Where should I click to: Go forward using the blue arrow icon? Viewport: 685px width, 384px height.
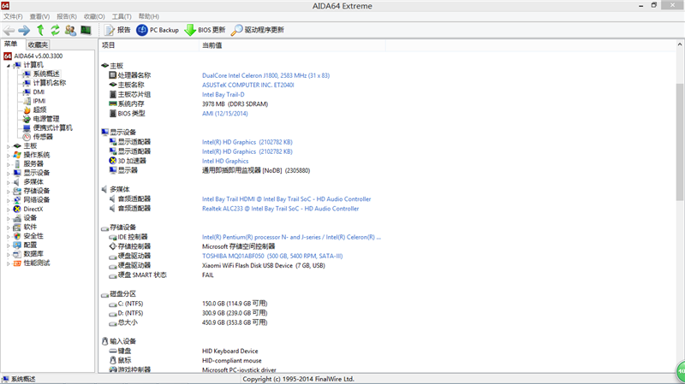pyautogui.click(x=24, y=30)
